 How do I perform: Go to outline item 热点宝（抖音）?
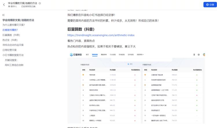pyautogui.click(x=10, y=40)
